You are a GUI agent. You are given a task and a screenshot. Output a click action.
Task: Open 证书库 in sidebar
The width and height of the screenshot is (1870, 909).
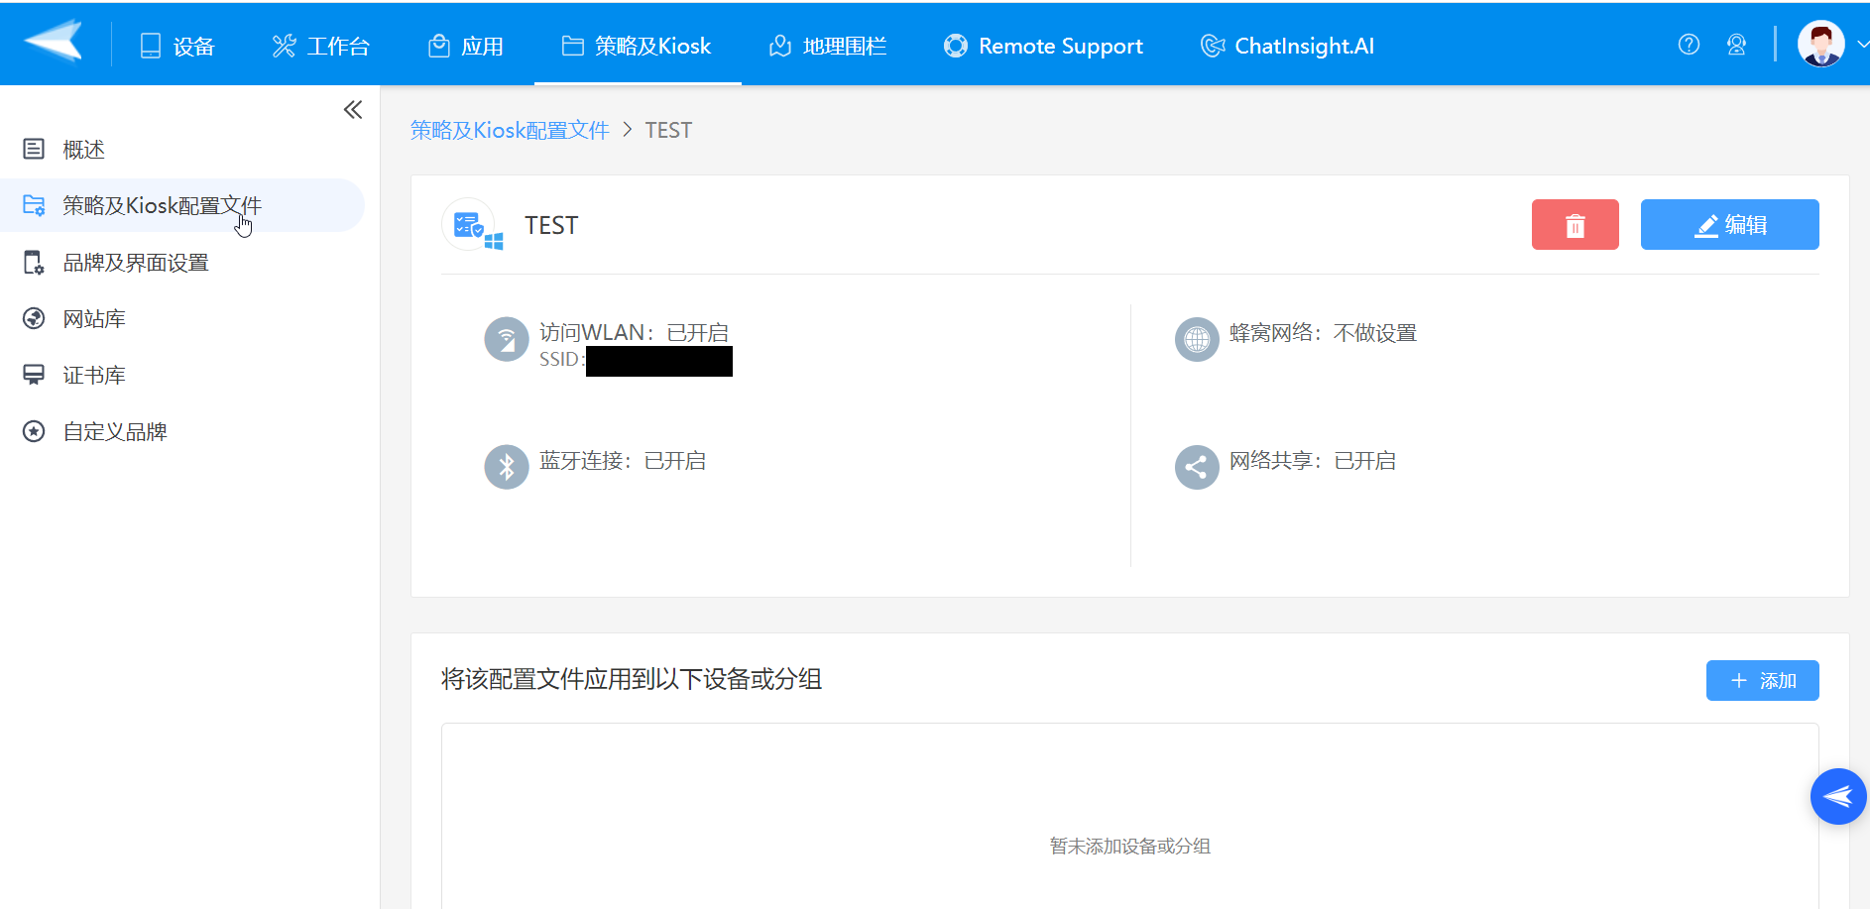tap(182, 376)
